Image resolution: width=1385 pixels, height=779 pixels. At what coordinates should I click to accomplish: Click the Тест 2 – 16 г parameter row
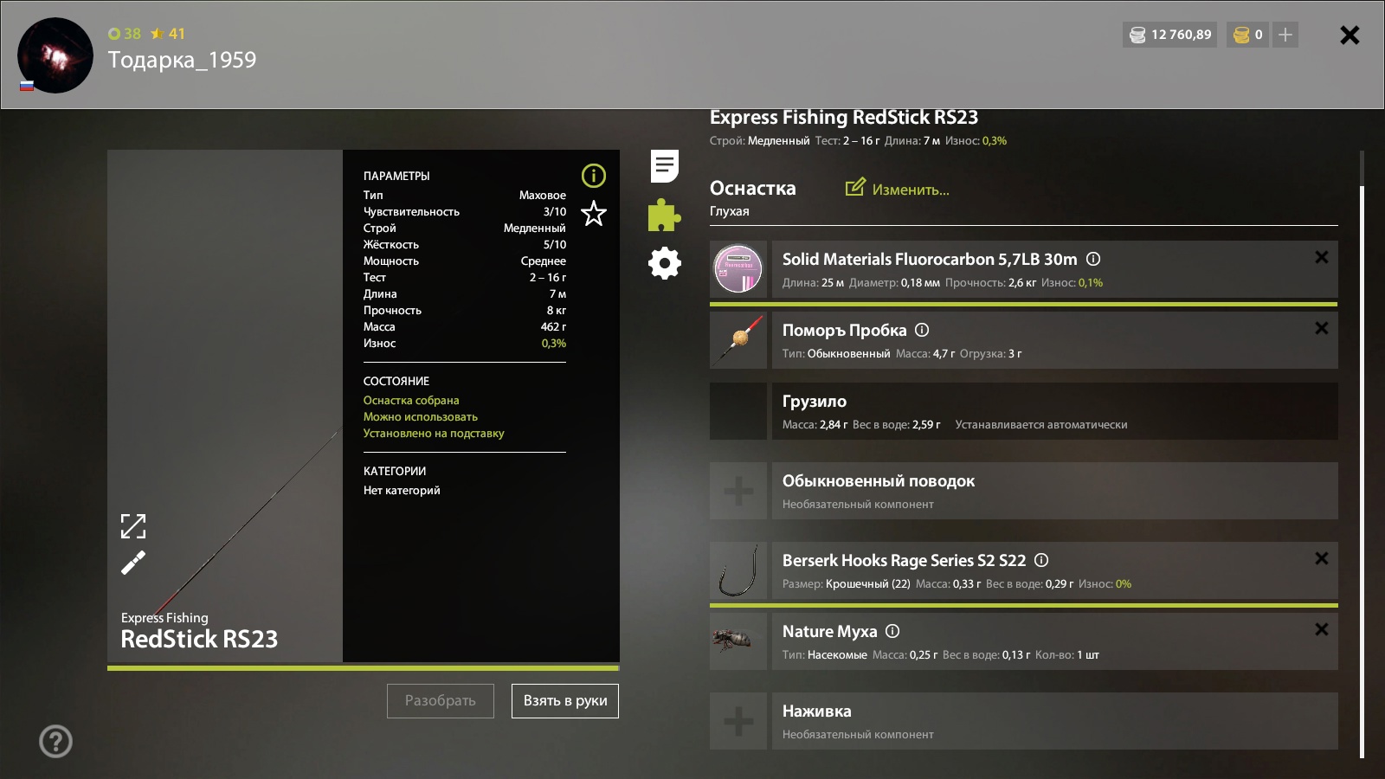[x=465, y=278]
